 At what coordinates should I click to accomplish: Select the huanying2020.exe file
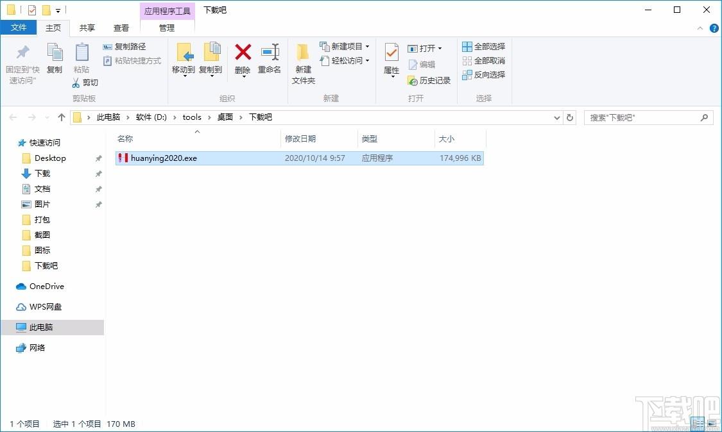tap(299, 158)
